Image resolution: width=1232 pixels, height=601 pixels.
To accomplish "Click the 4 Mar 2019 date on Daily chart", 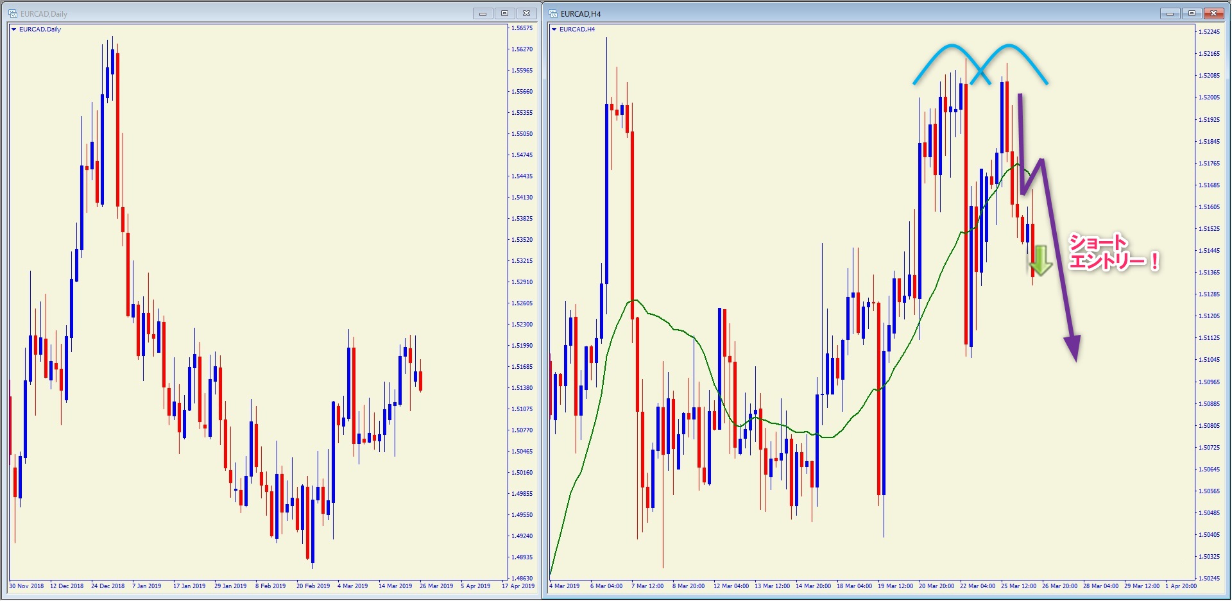I will 353,586.
